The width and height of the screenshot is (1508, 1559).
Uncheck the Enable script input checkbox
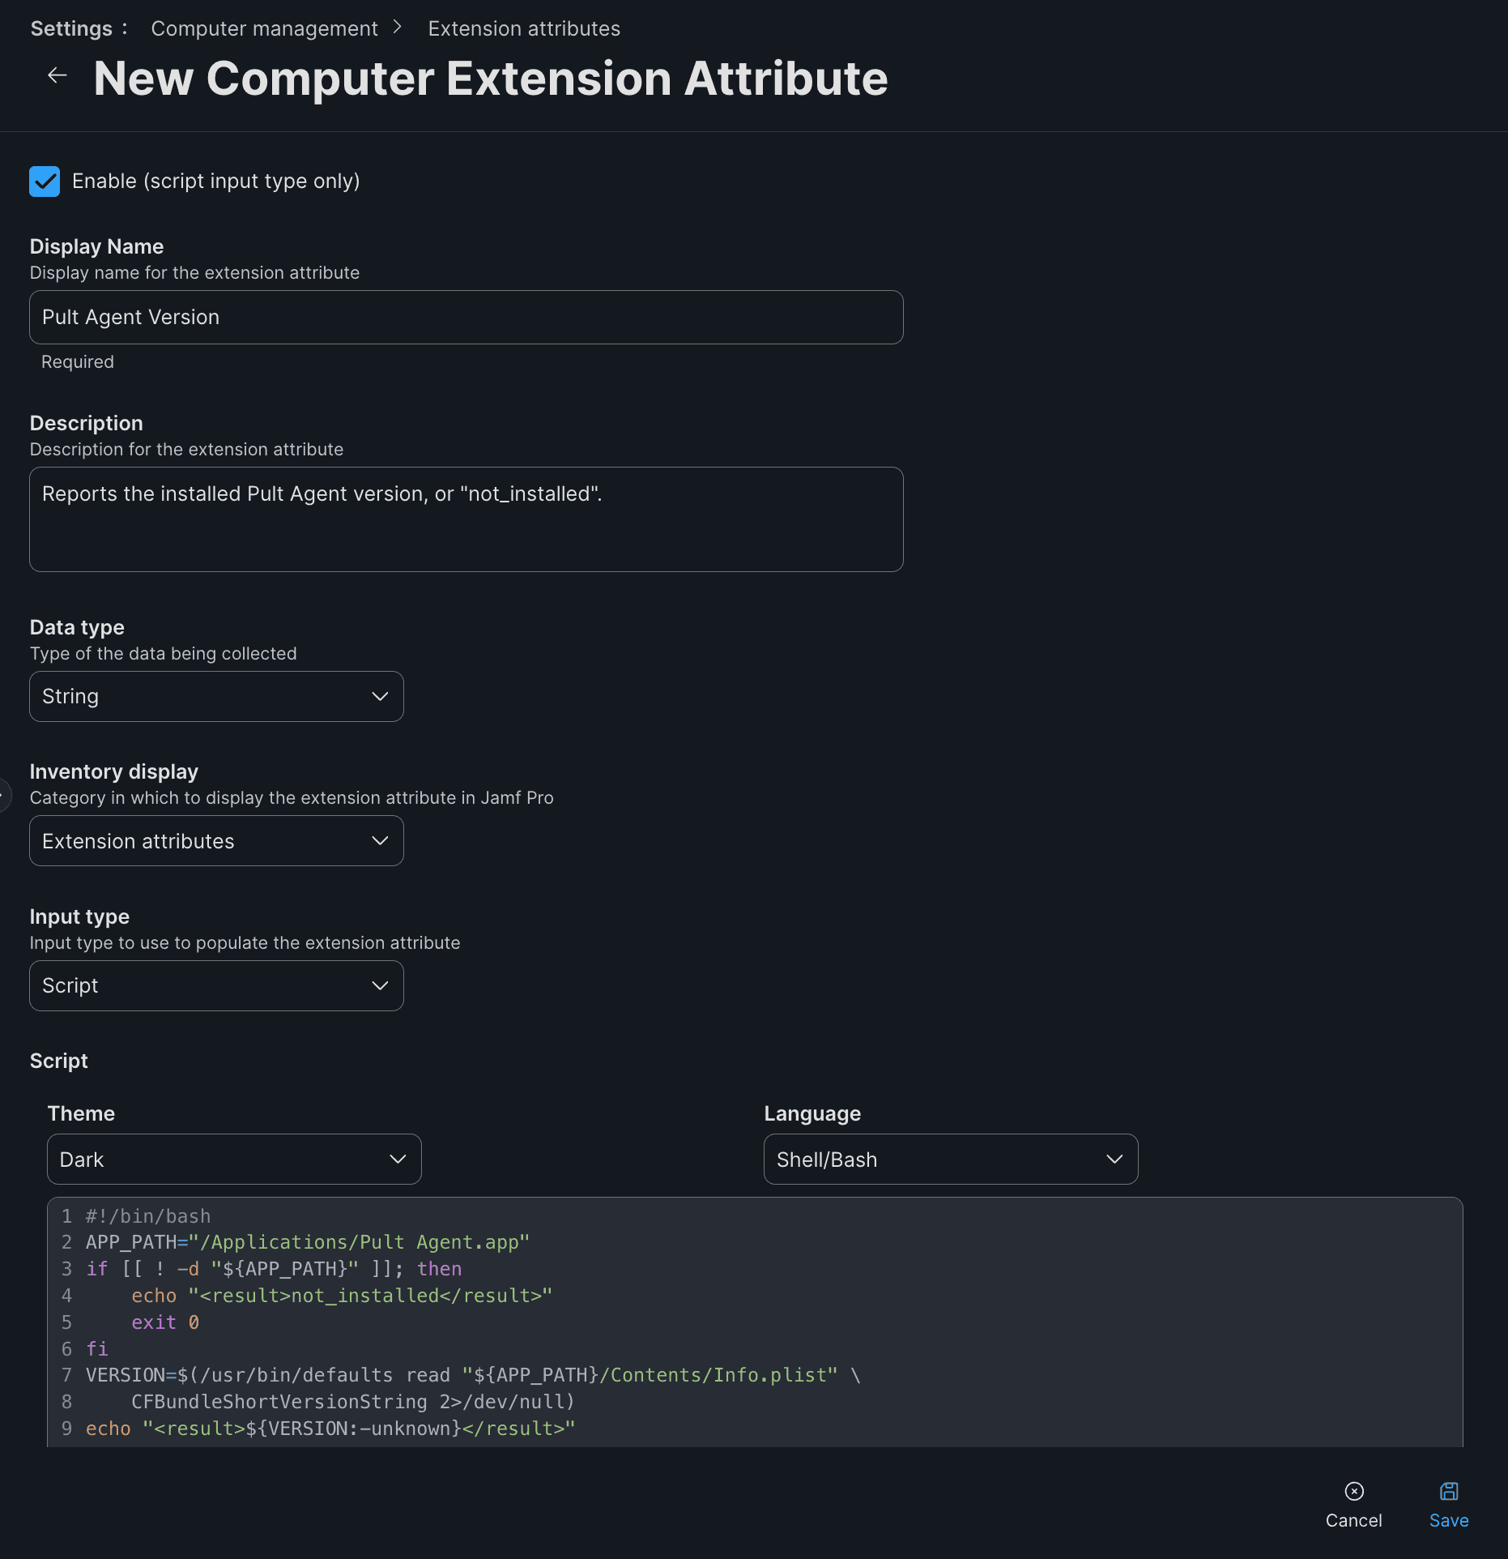pos(45,182)
